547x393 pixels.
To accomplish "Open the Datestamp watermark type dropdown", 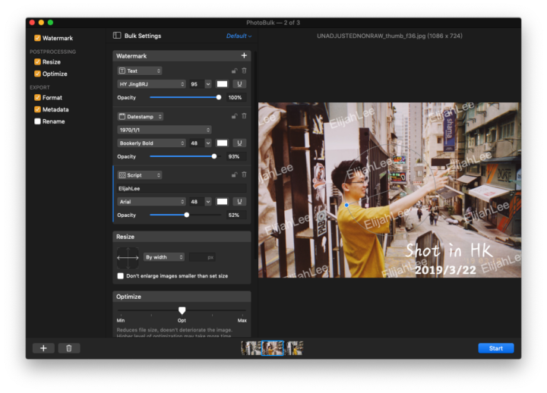I will pyautogui.click(x=141, y=116).
